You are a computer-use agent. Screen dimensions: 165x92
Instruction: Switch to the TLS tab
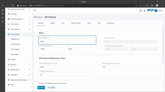tap(63, 23)
